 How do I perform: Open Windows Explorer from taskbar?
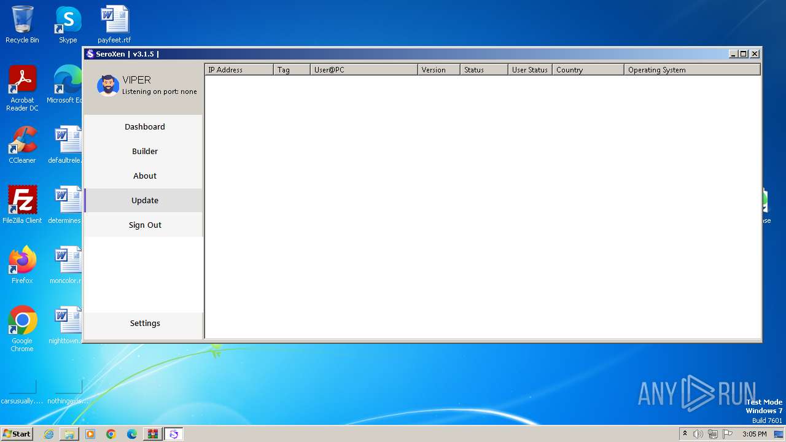[x=69, y=434]
